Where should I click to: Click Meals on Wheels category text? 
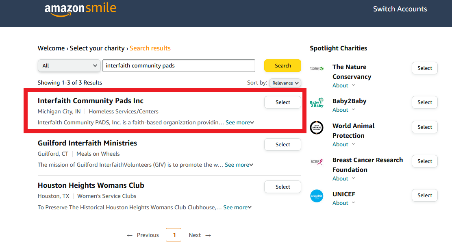[98, 154]
